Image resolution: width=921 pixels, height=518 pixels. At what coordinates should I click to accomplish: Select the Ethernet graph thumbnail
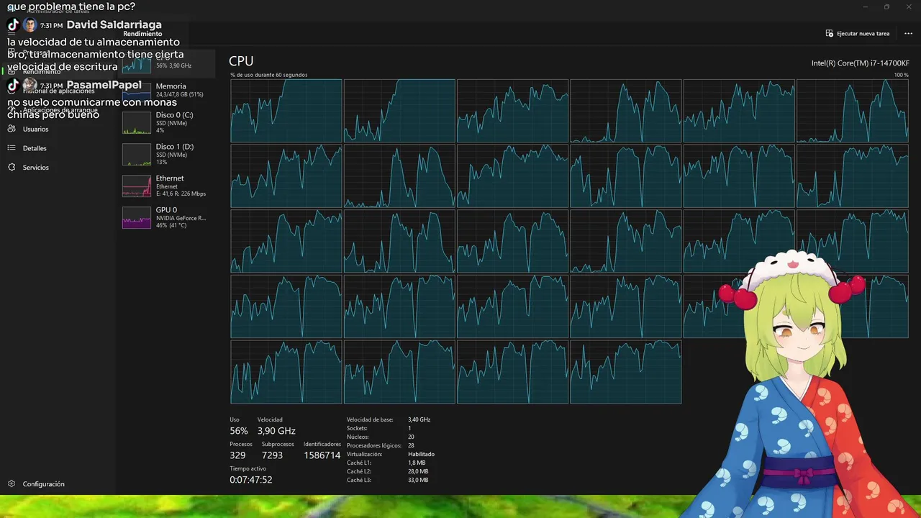click(x=137, y=186)
